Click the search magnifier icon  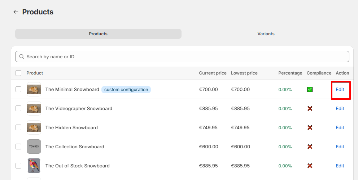click(x=21, y=57)
